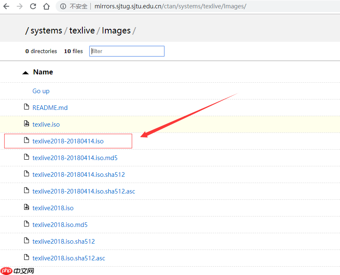This screenshot has height=275, width=340.
Task: Download texlive2018-20180414.iso file
Action: (x=68, y=141)
